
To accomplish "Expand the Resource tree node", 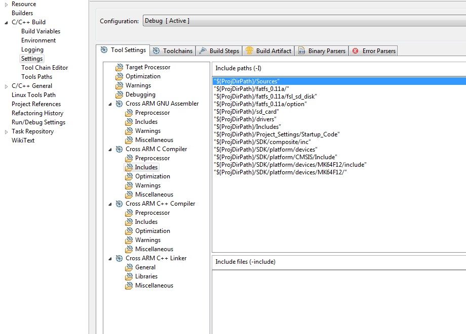I will (6, 5).
